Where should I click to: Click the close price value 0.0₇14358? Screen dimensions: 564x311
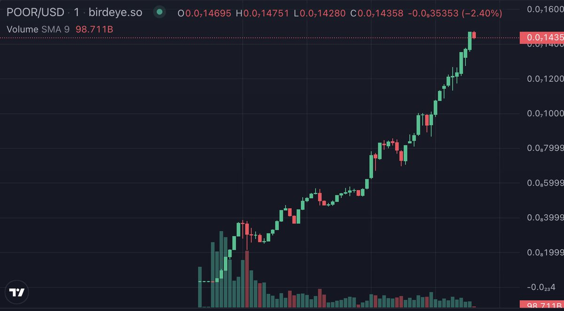pos(381,14)
